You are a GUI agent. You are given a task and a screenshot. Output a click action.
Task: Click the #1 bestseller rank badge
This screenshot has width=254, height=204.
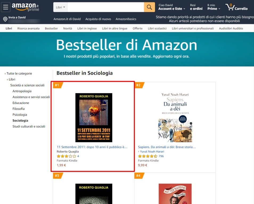(58, 85)
